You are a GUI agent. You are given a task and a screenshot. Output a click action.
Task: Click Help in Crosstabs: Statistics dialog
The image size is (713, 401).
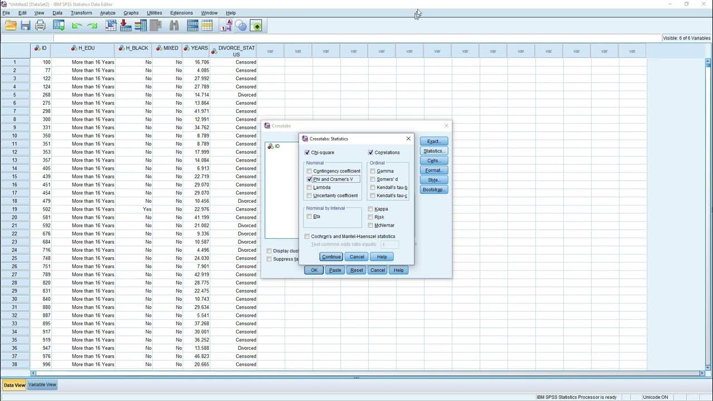382,257
